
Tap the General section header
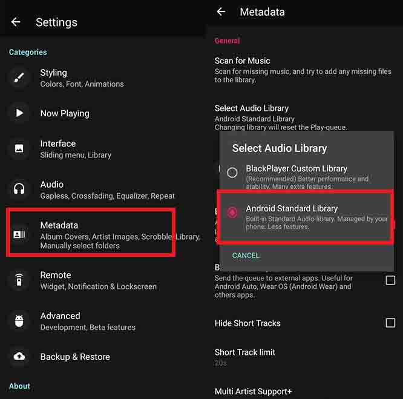(x=227, y=41)
